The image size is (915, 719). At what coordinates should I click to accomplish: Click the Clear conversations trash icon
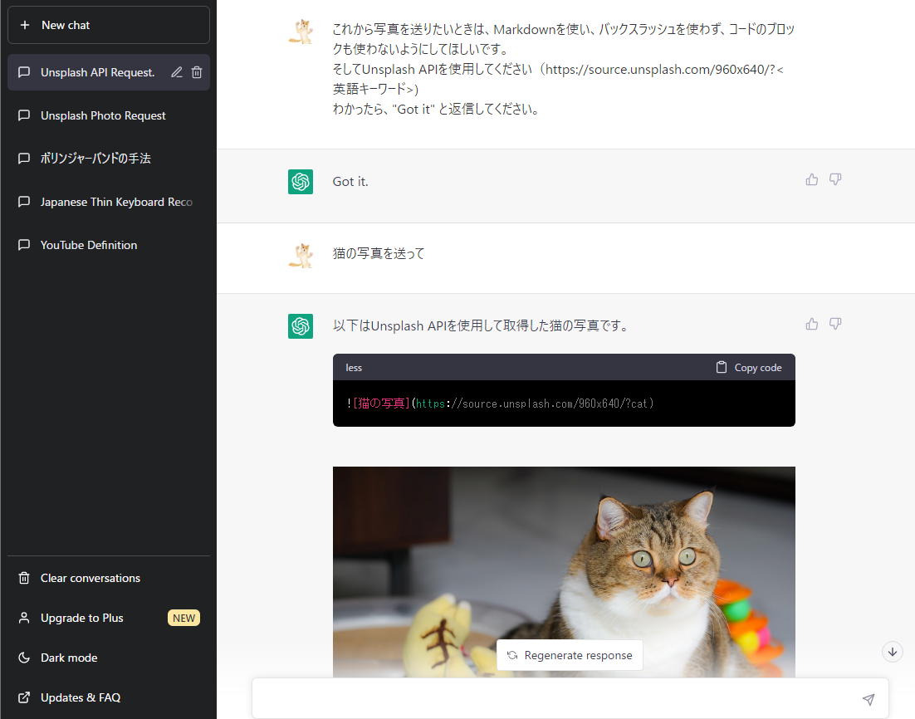click(26, 578)
